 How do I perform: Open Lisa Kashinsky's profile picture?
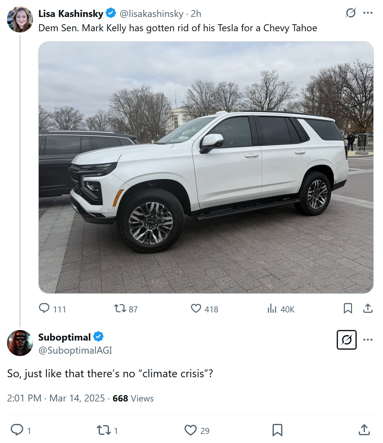(x=20, y=19)
